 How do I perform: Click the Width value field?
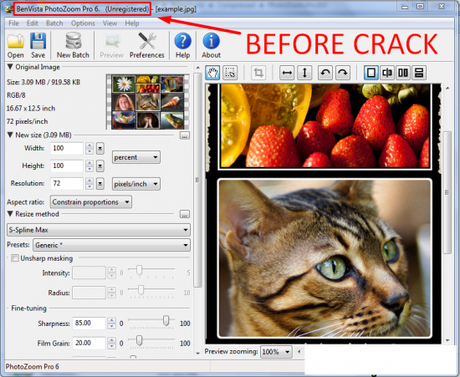[67, 148]
